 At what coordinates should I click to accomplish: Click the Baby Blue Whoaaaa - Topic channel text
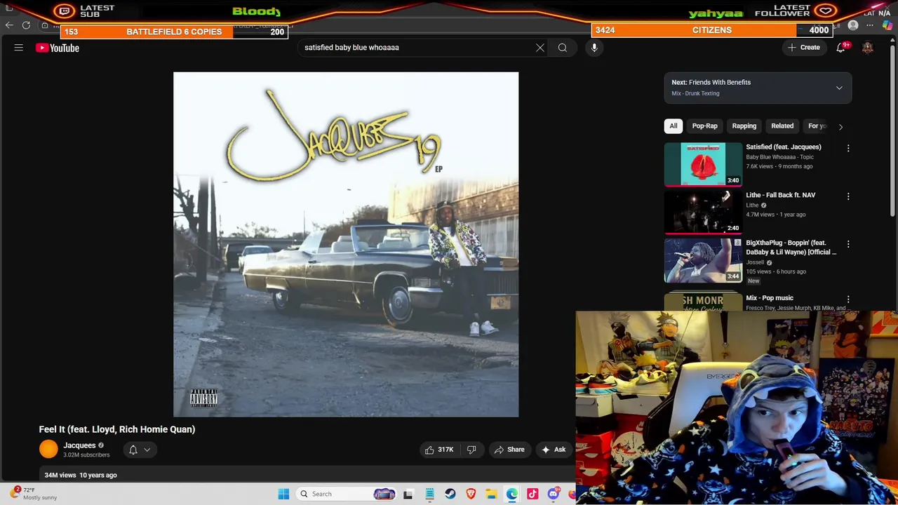pos(779,157)
